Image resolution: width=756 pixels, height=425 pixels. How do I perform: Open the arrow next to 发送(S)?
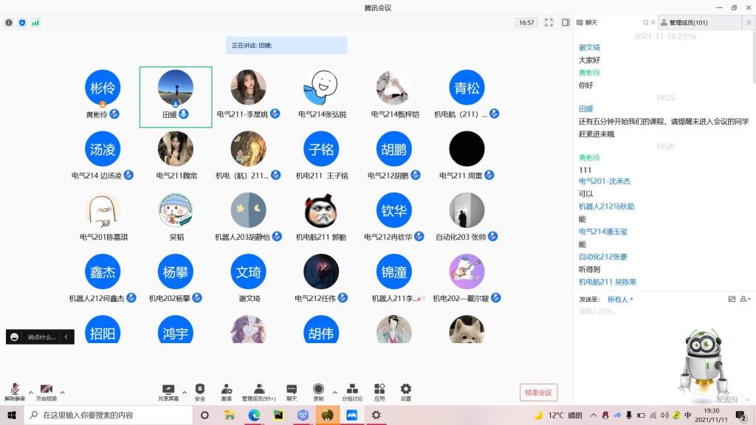point(746,399)
